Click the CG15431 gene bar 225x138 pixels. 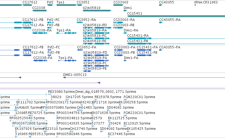point(176,16)
